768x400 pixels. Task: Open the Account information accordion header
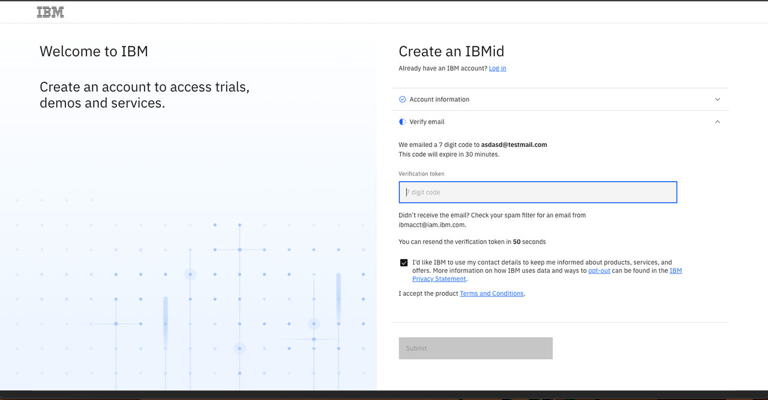point(560,100)
